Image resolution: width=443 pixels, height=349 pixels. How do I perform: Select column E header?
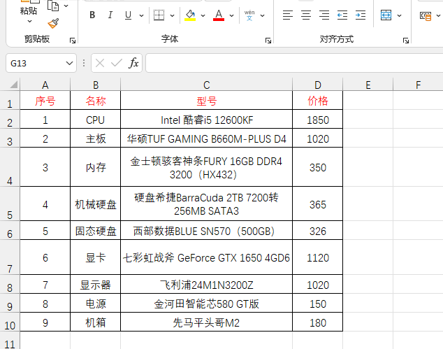(368, 85)
